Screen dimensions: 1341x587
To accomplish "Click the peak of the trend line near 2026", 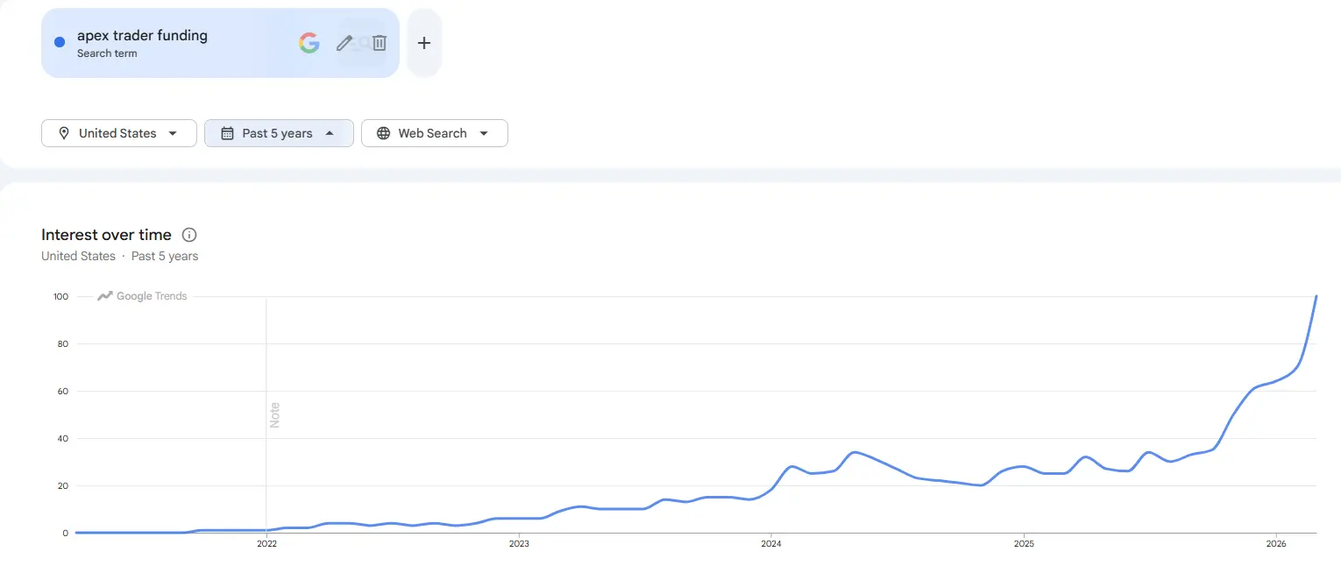I will point(1316,298).
